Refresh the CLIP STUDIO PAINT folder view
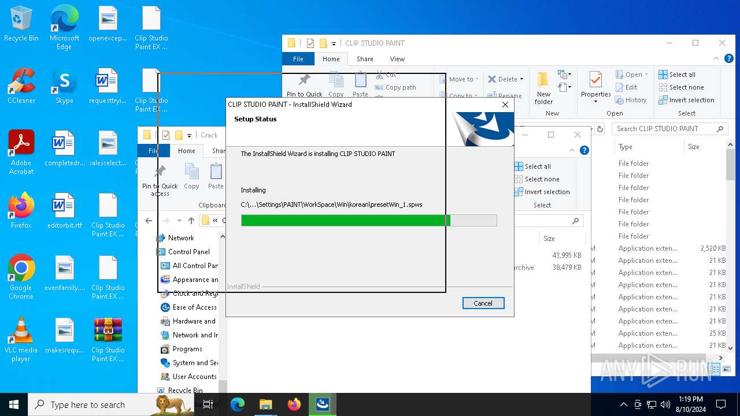Image resolution: width=740 pixels, height=416 pixels. point(600,129)
